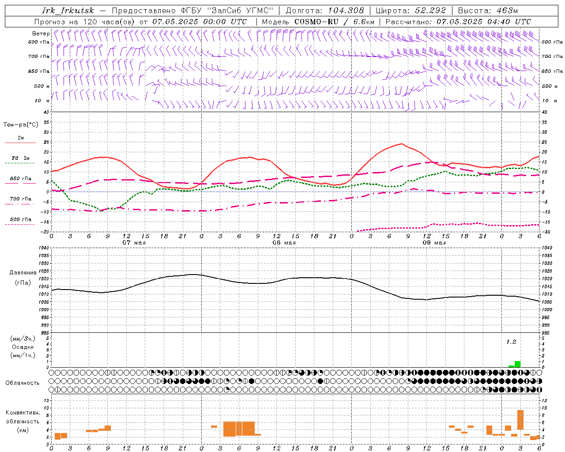The width and height of the screenshot is (565, 452).
Task: Click the forecast start date 07.05.2025 00:00 UTC
Action: pos(200,22)
